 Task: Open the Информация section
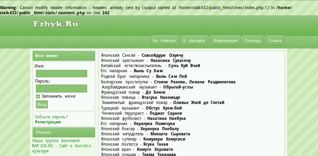(x=225, y=40)
